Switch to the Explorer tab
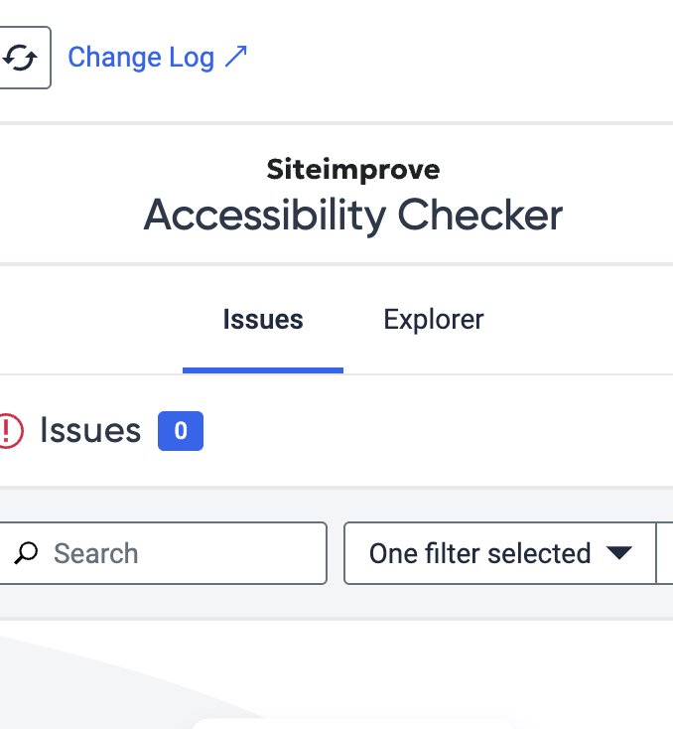 click(433, 320)
